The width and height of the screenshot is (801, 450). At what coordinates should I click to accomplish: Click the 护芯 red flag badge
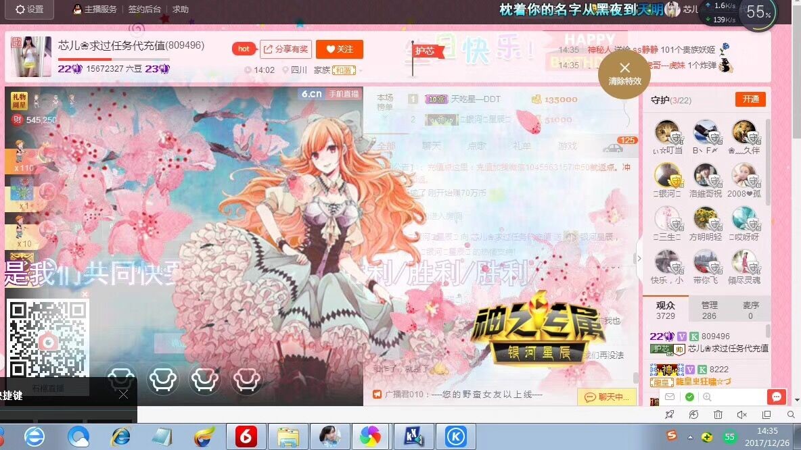(428, 51)
